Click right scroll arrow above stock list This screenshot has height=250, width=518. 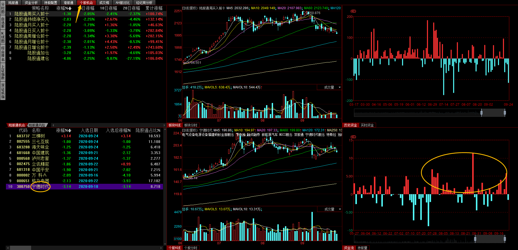click(x=164, y=125)
